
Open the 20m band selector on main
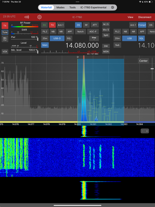click(45, 38)
